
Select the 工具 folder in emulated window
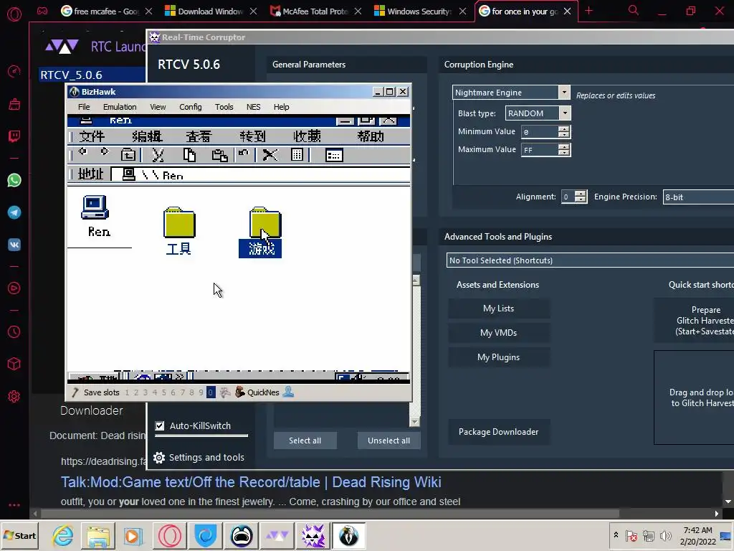178,231
